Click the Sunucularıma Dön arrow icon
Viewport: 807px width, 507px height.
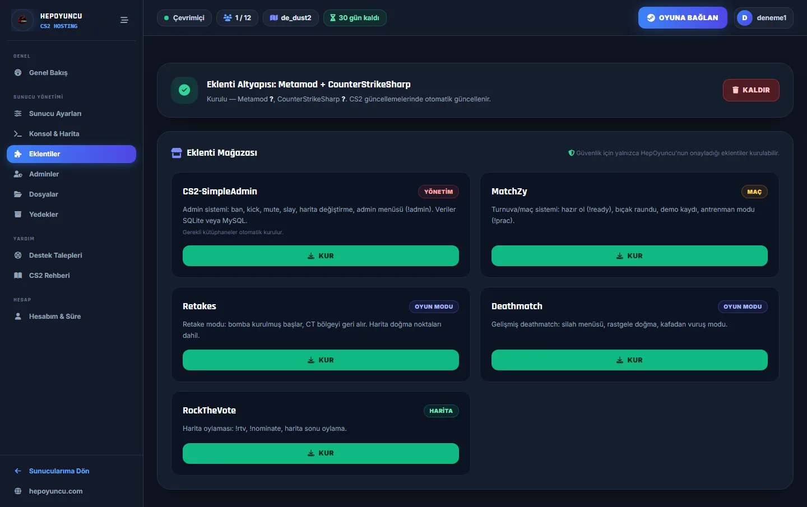tap(18, 471)
